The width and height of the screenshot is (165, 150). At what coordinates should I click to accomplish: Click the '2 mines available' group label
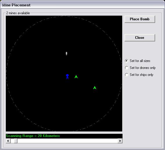18,13
